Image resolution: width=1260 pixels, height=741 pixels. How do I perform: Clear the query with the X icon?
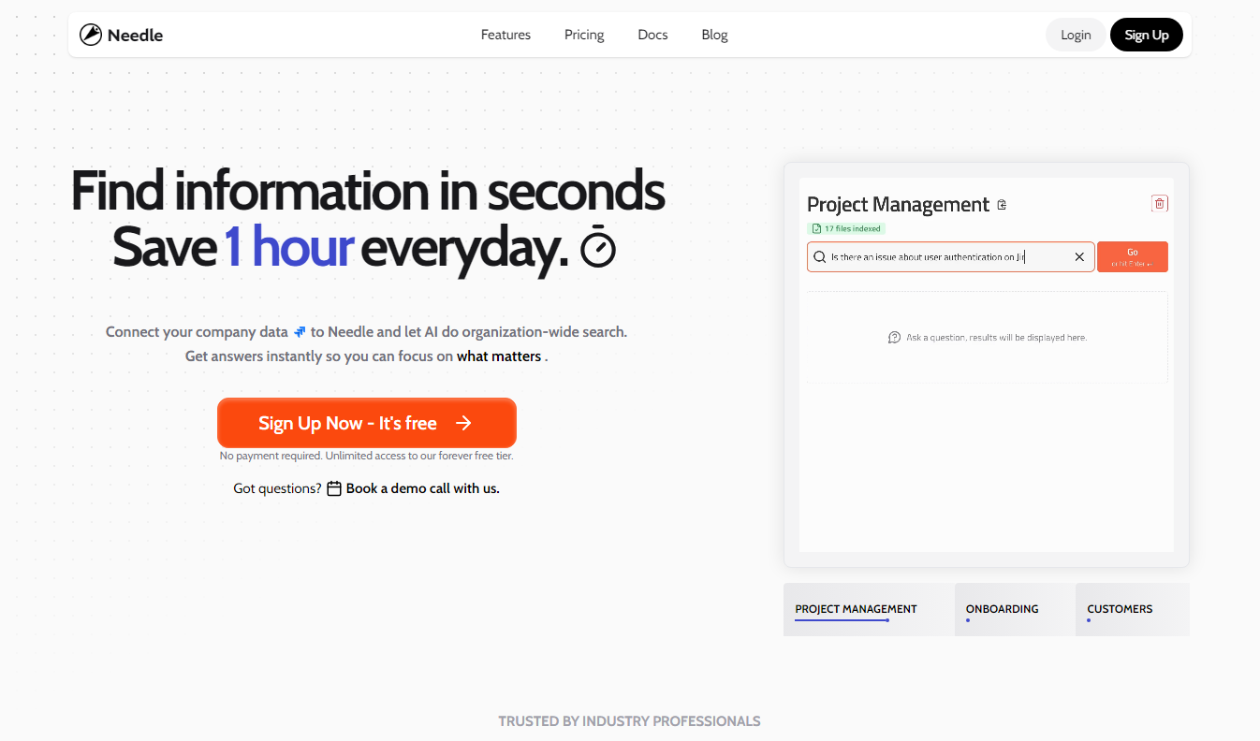[x=1079, y=257]
